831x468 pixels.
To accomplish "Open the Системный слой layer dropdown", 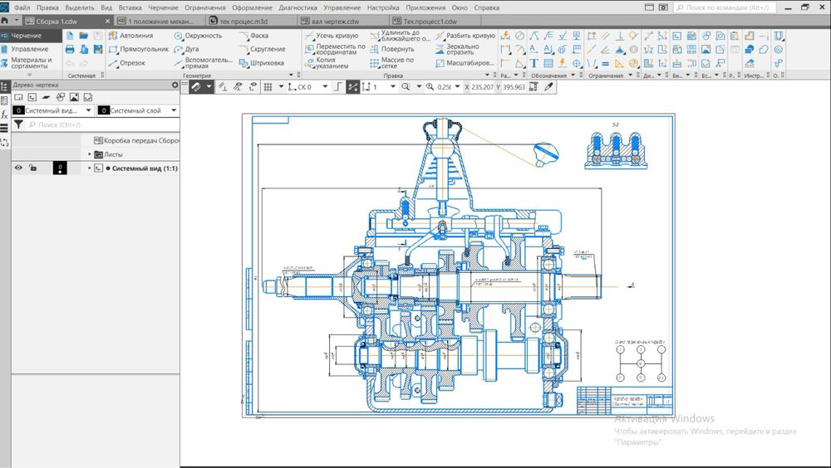I will click(175, 110).
